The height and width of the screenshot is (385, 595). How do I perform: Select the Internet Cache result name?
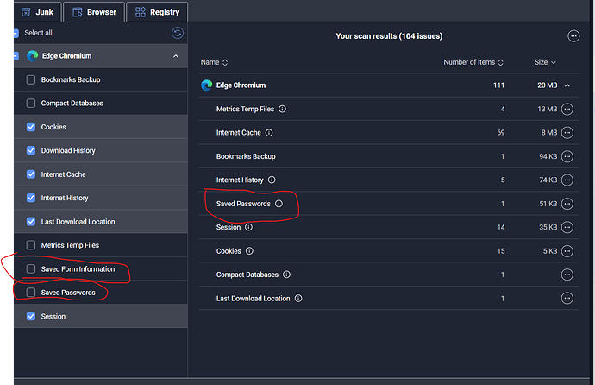pos(238,133)
